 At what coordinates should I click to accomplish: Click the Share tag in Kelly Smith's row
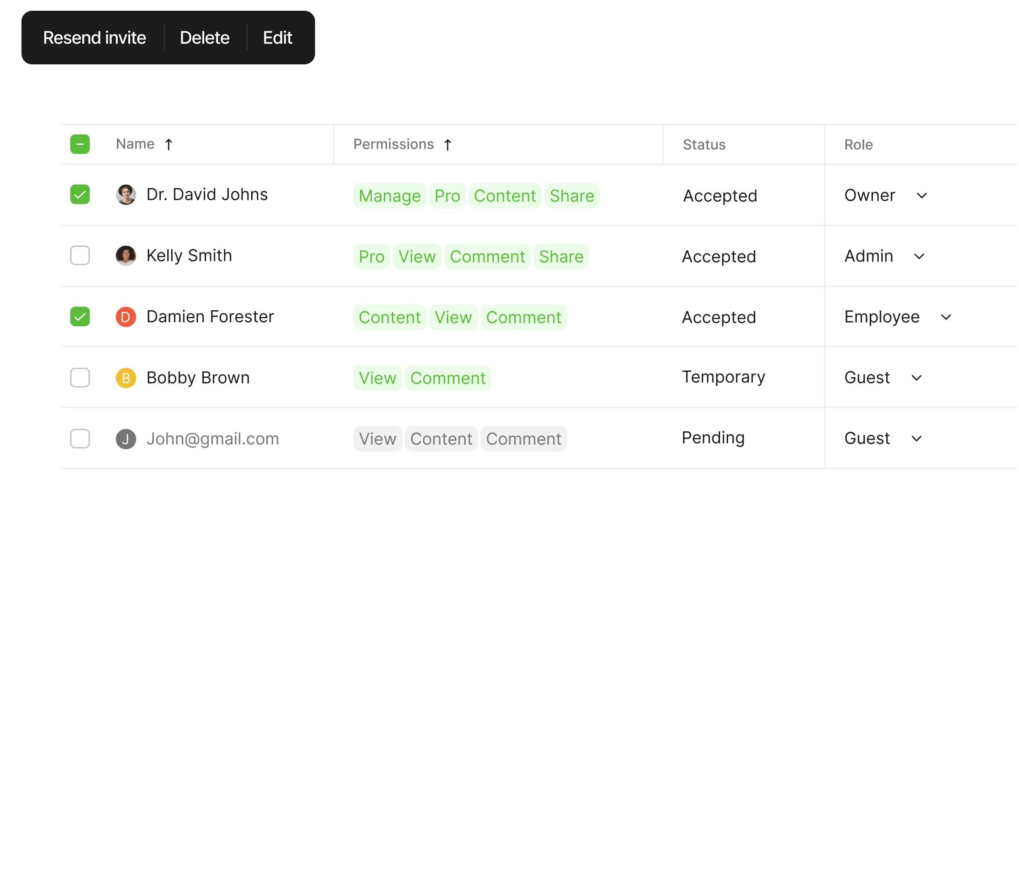tap(561, 257)
